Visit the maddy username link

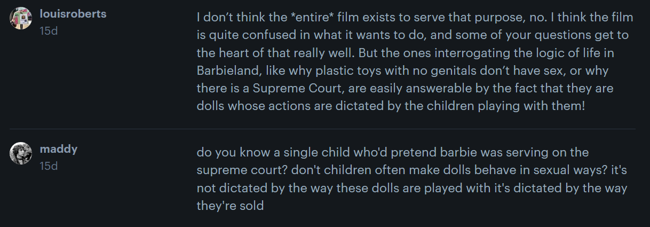coord(59,149)
